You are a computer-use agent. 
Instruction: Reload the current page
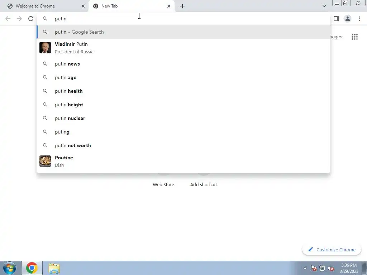pos(31,19)
